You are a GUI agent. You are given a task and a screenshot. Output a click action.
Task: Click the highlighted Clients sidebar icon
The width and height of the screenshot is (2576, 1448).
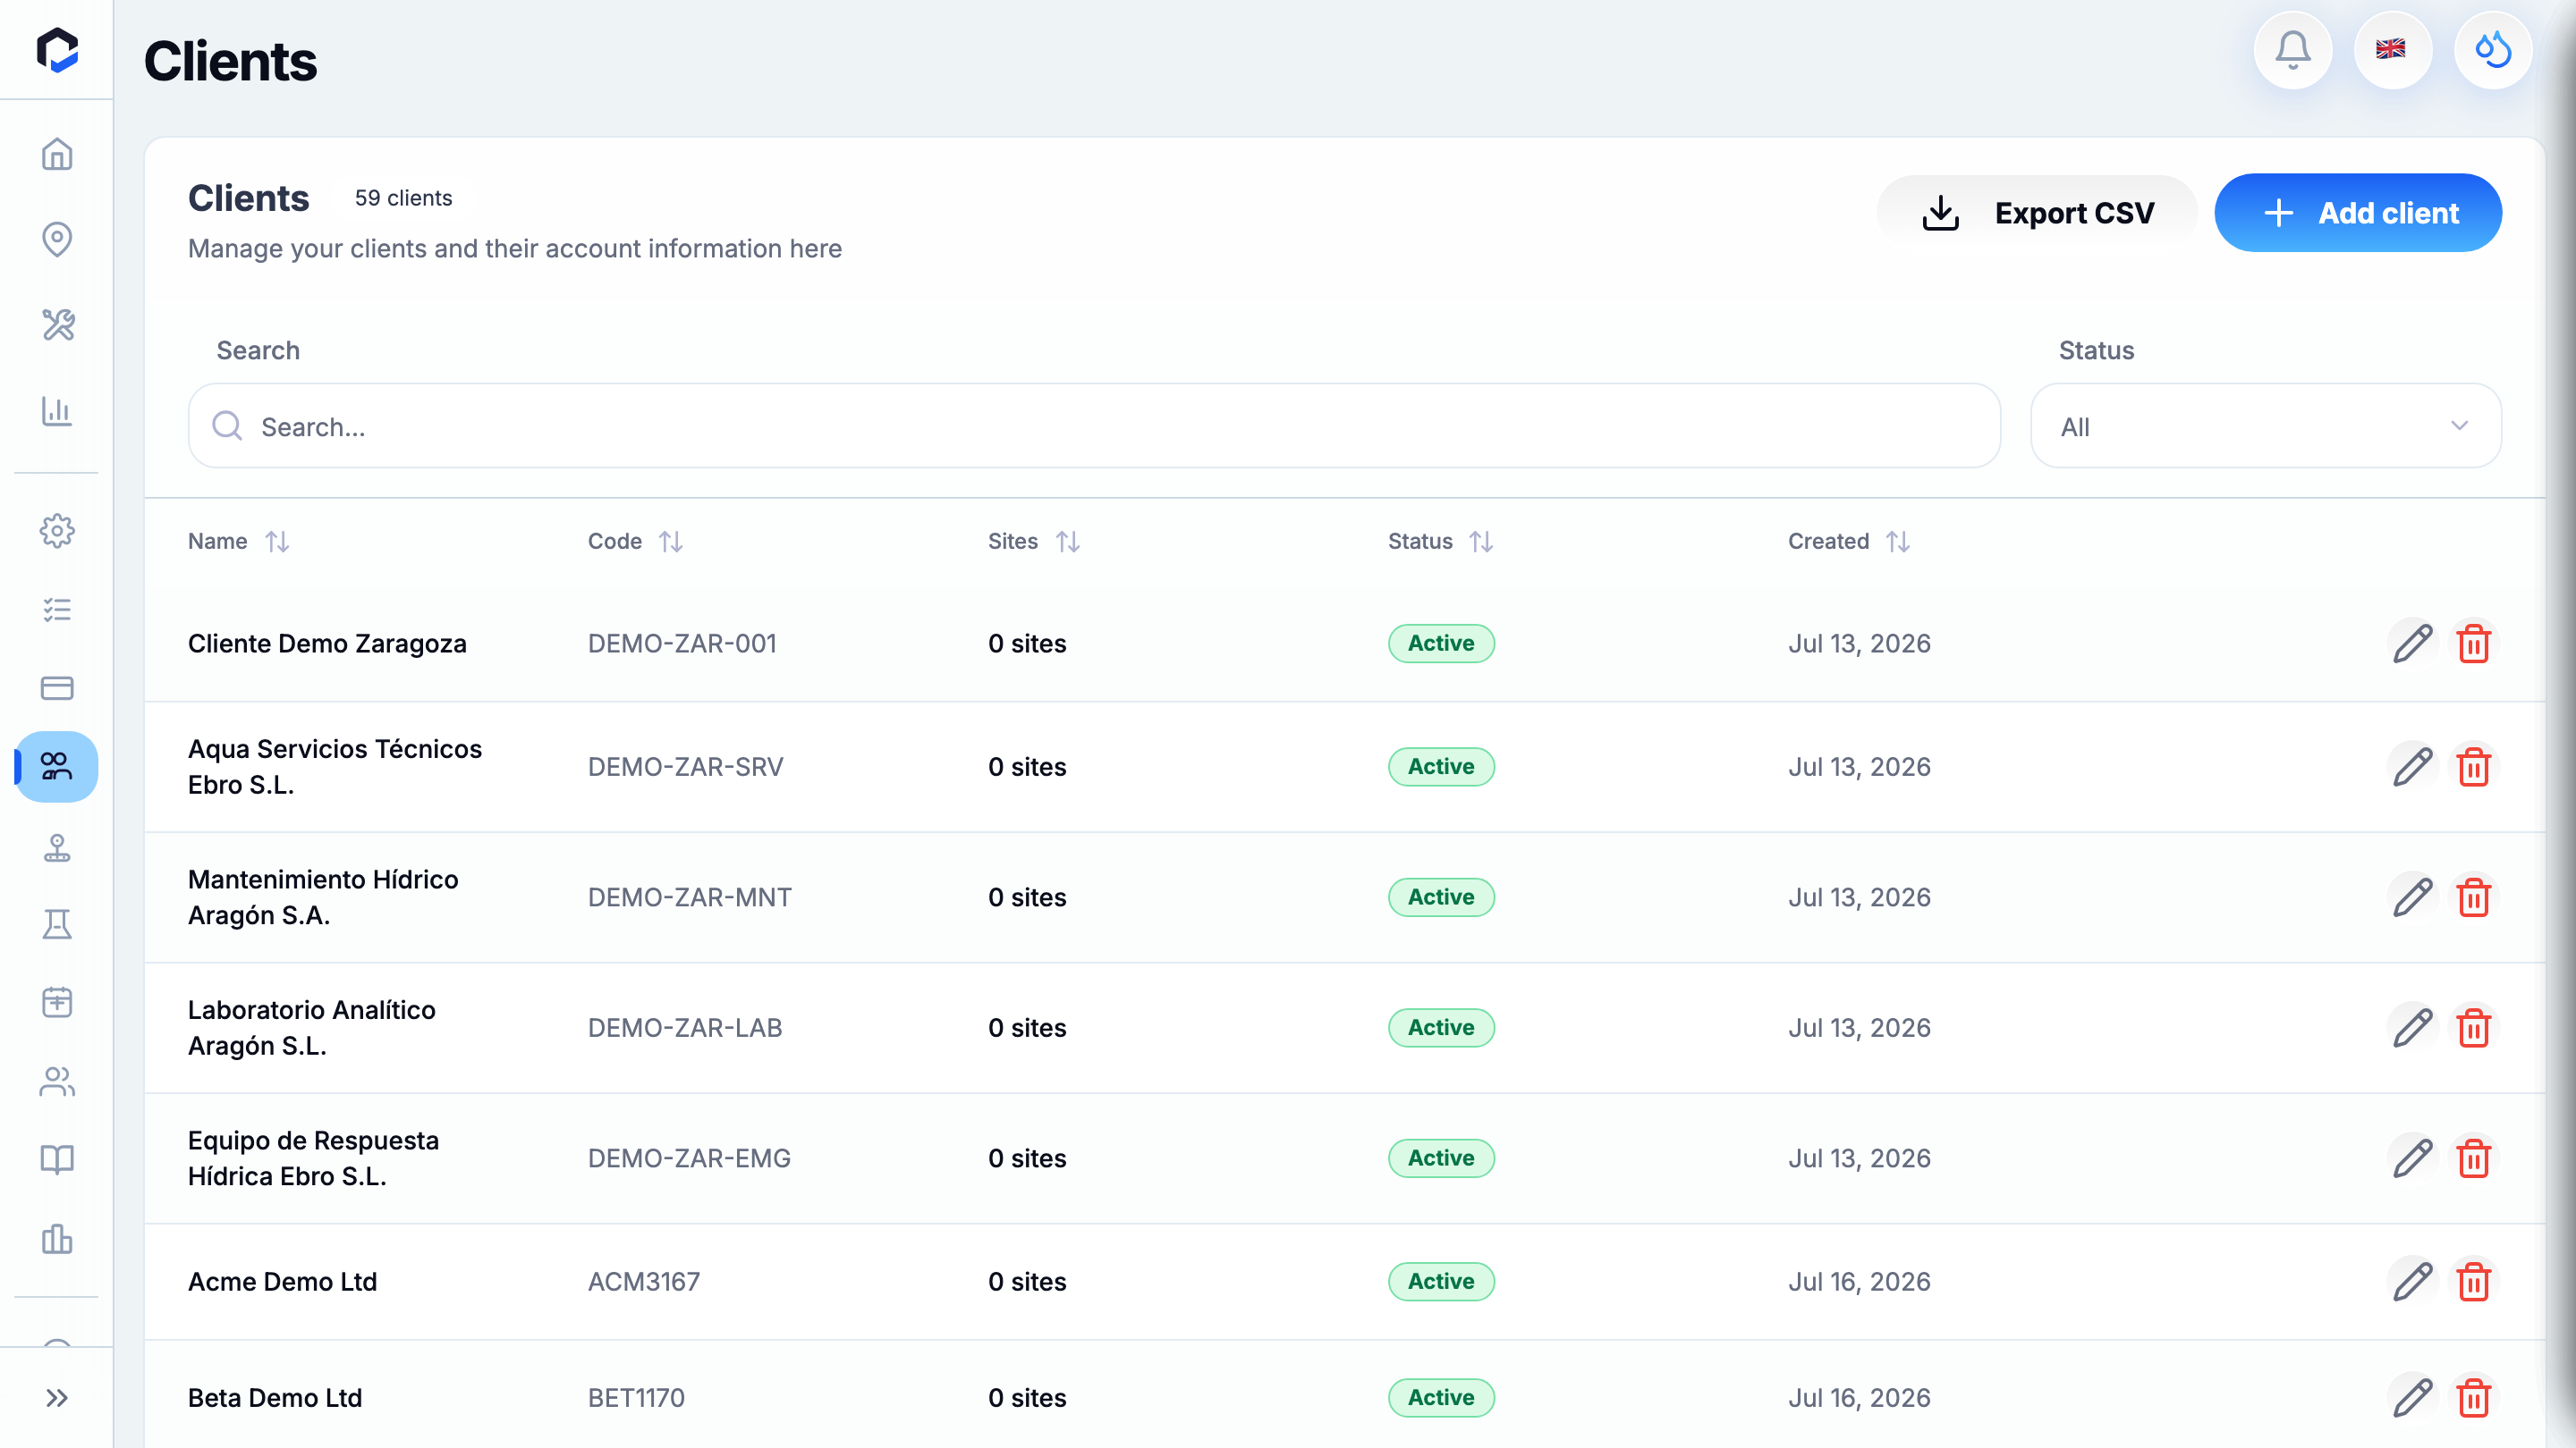click(x=57, y=767)
